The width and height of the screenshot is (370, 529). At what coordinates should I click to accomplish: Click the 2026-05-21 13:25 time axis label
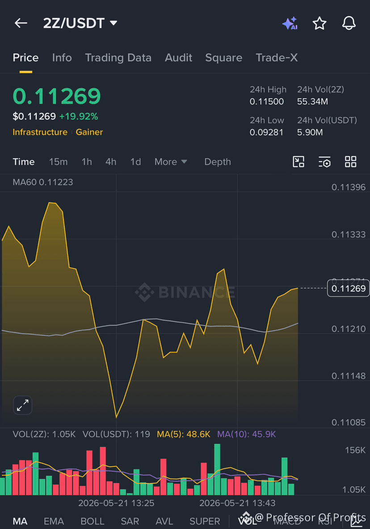click(x=117, y=503)
